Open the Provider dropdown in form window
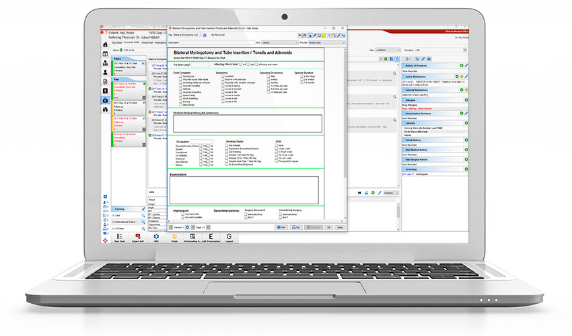This screenshot has width=572, height=336. pyautogui.click(x=326, y=42)
